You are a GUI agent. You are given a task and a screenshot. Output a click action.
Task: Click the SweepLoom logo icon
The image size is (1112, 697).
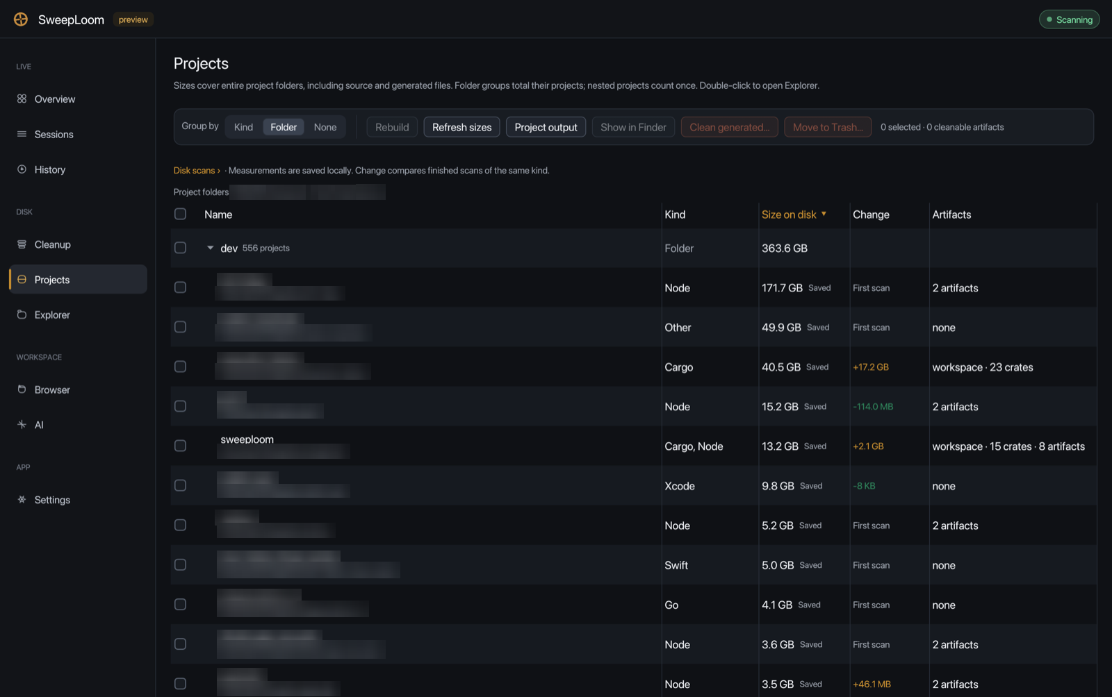[21, 19]
